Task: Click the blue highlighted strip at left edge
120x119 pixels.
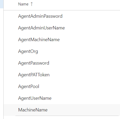Action: click(x=2, y=4)
